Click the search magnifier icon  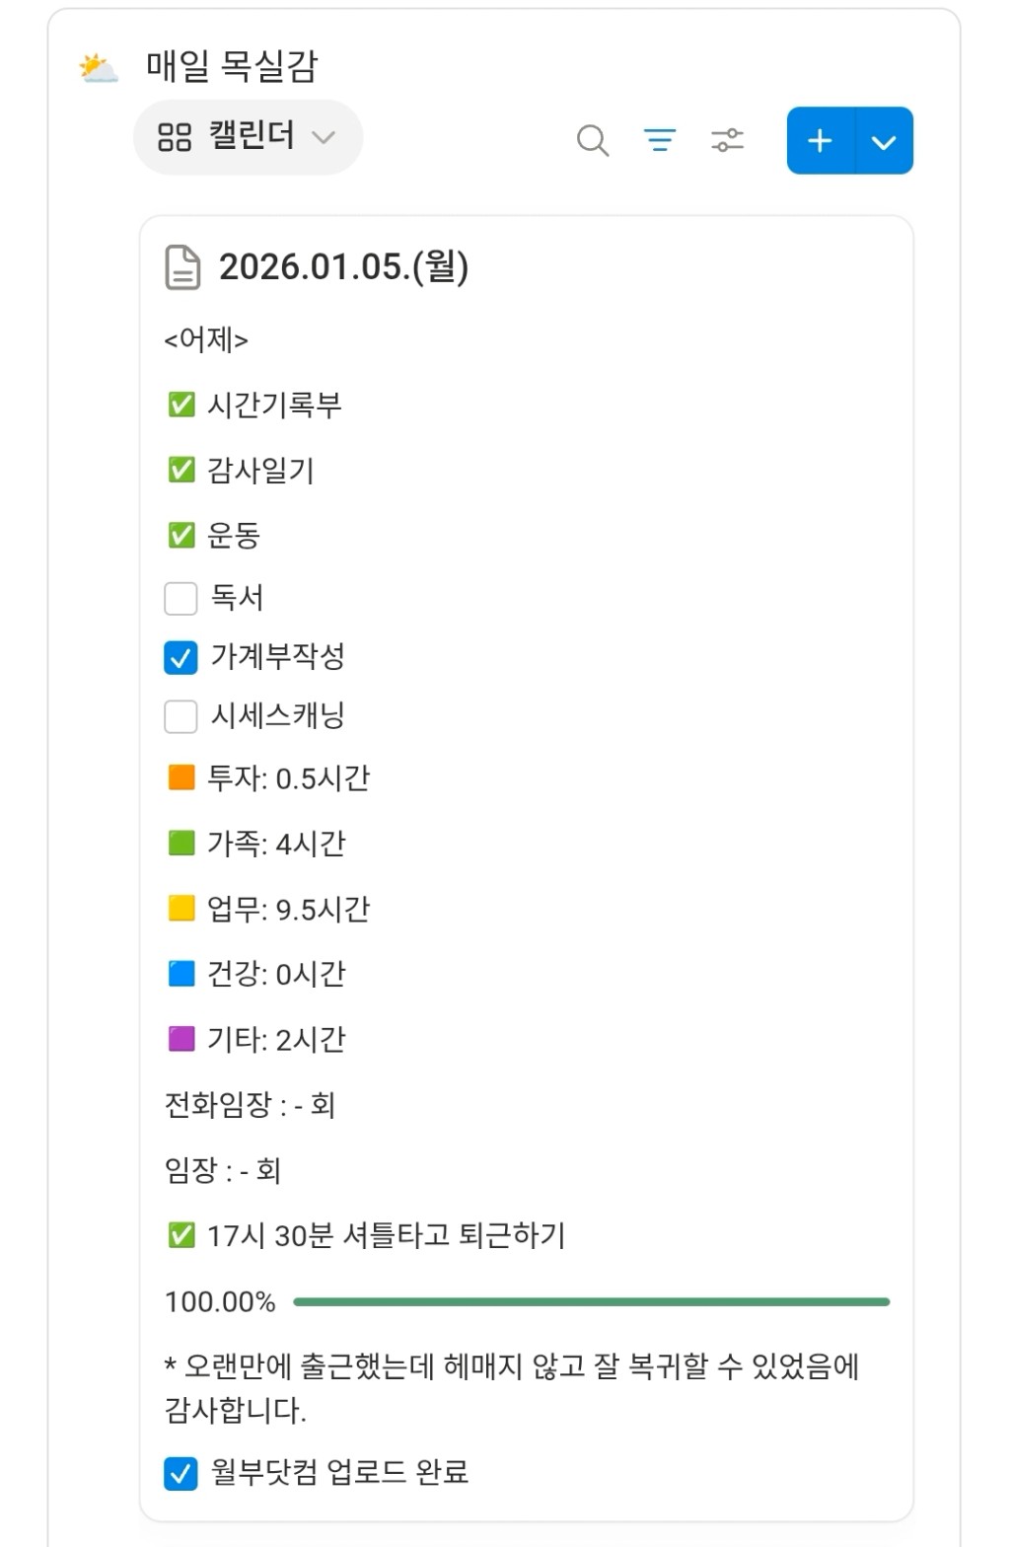pyautogui.click(x=592, y=140)
